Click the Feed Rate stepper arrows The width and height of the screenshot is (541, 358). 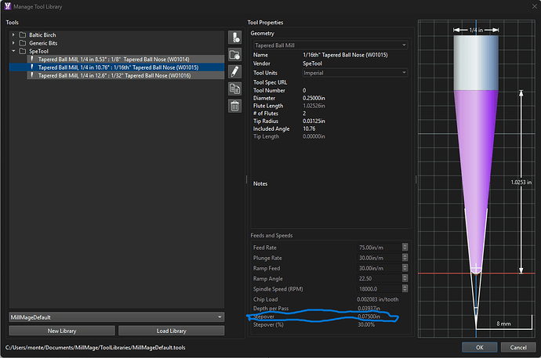click(405, 248)
